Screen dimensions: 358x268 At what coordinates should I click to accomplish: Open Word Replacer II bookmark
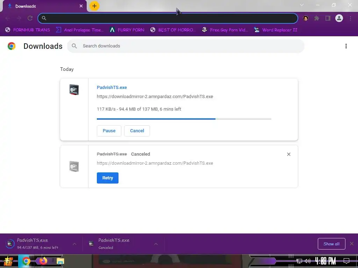[276, 30]
